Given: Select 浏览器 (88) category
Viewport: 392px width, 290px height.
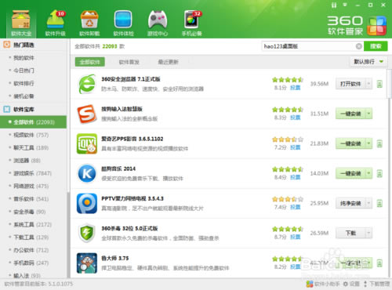Looking at the screenshot, I should click(x=27, y=161).
